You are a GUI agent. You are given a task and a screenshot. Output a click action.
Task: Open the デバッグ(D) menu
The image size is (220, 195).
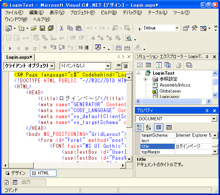point(132,13)
